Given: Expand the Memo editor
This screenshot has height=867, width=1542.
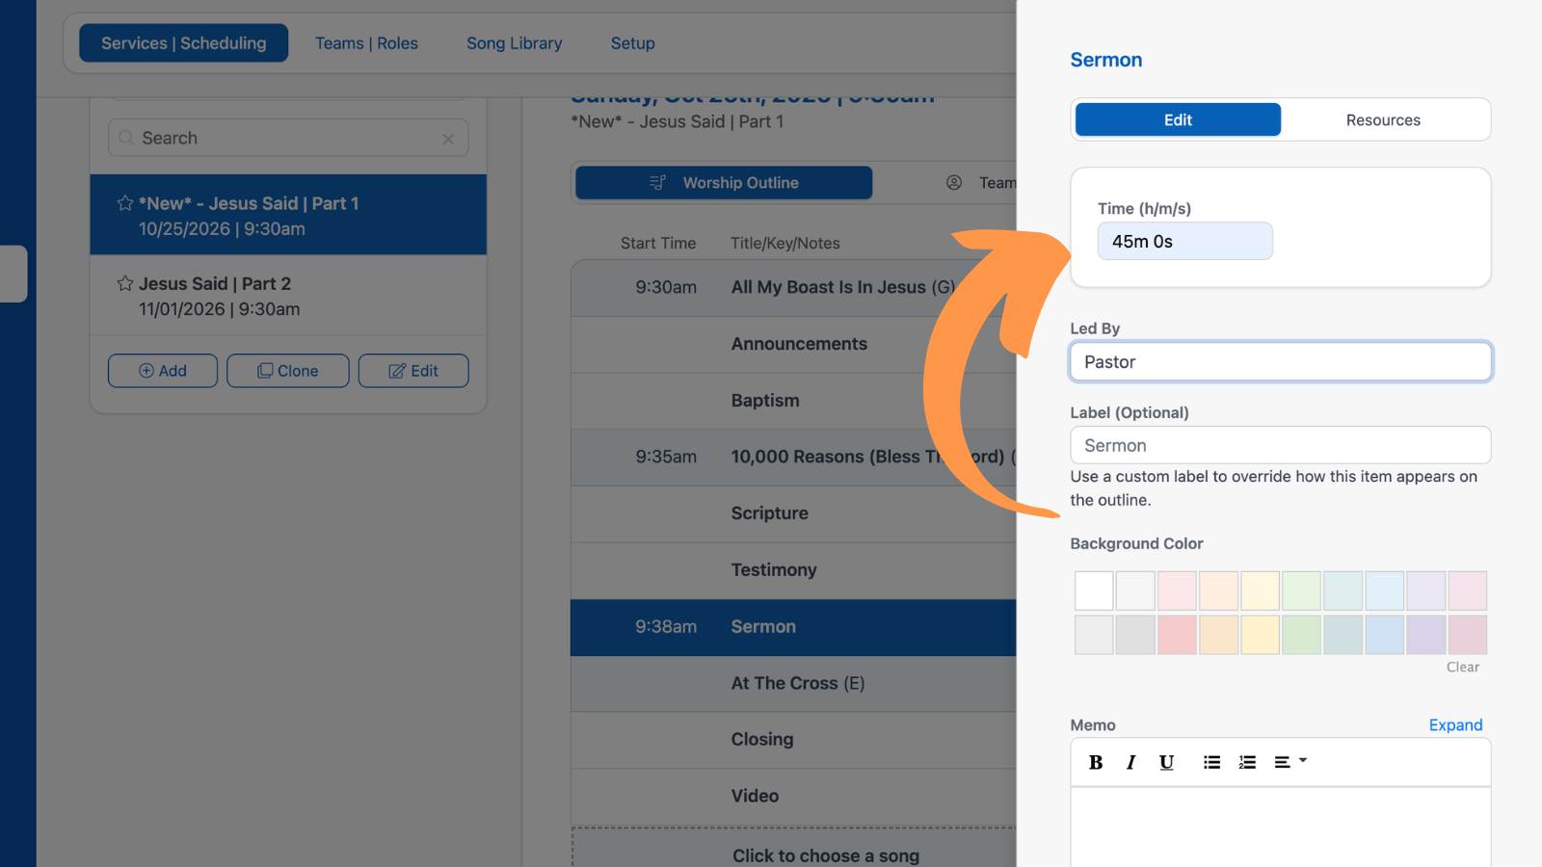Looking at the screenshot, I should [1455, 725].
